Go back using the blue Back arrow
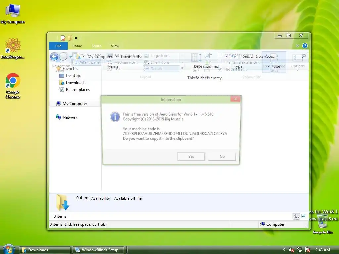Image resolution: width=339 pixels, height=254 pixels. click(54, 56)
